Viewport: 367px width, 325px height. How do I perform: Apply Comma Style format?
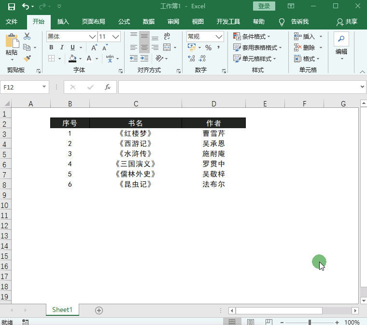[x=218, y=47]
